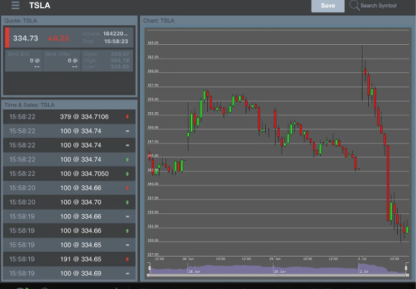
Task: Select the trade 100 @ 334.7050
Action: 69,174
